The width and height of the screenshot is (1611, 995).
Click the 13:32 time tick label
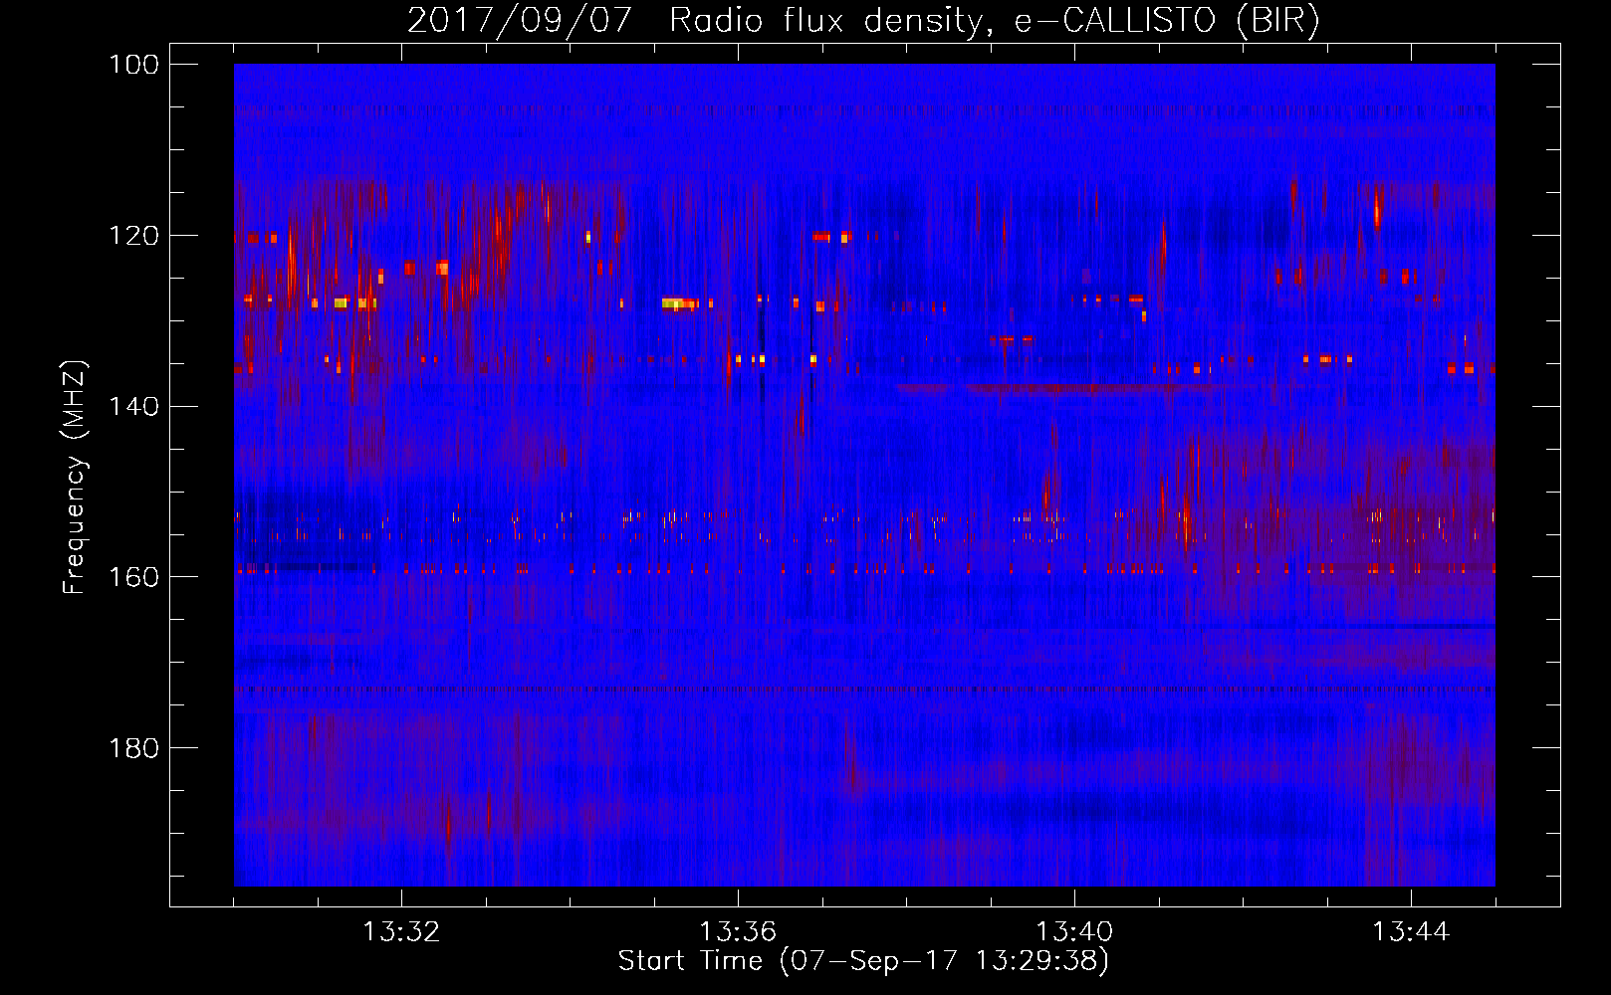tap(401, 932)
